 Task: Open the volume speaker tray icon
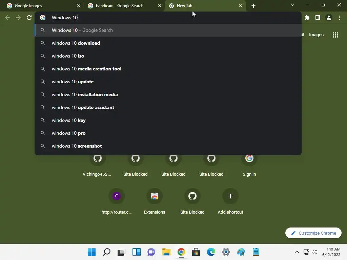click(314, 252)
